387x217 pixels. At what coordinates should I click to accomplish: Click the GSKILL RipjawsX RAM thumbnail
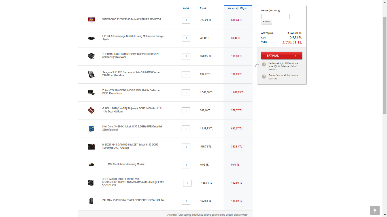point(91,110)
